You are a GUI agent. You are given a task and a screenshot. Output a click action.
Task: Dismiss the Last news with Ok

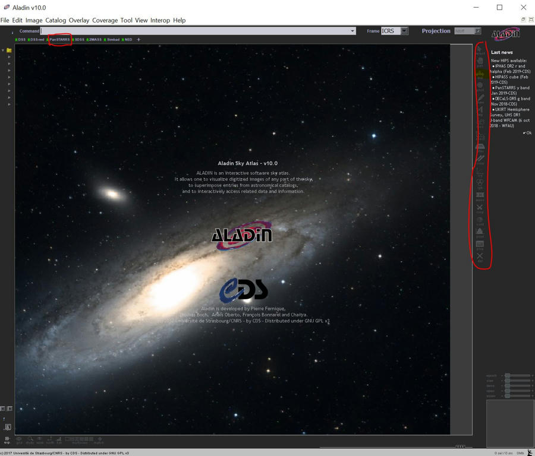[527, 133]
